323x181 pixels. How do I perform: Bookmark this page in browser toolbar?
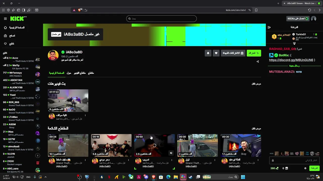(256, 10)
